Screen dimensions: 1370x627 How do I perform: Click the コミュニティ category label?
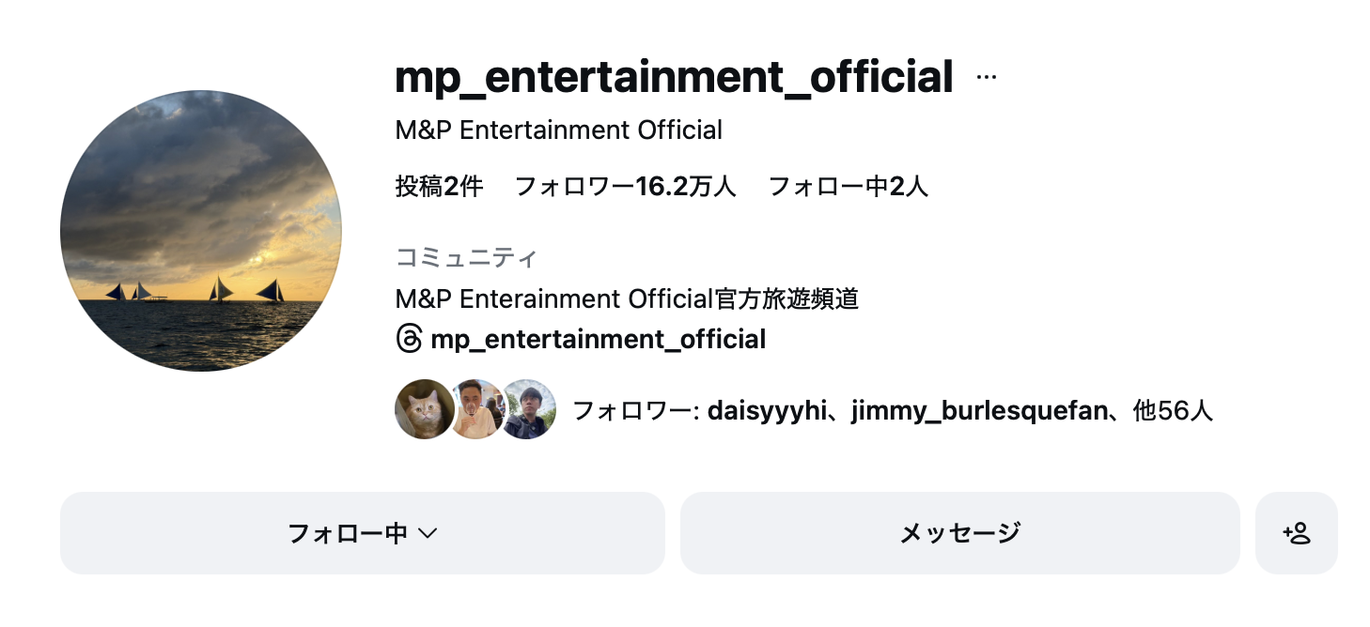(466, 257)
